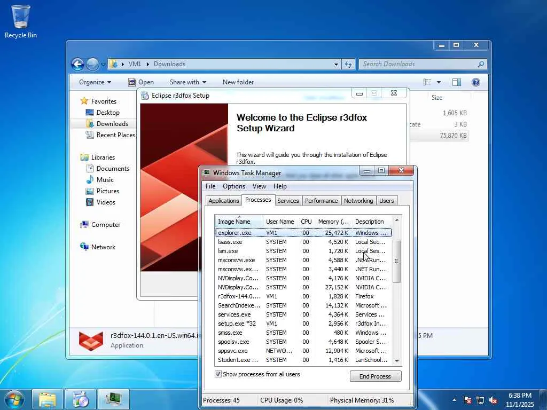Viewport: 547px width, 410px height.
Task: Switch to the Services tab
Action: pos(288,201)
